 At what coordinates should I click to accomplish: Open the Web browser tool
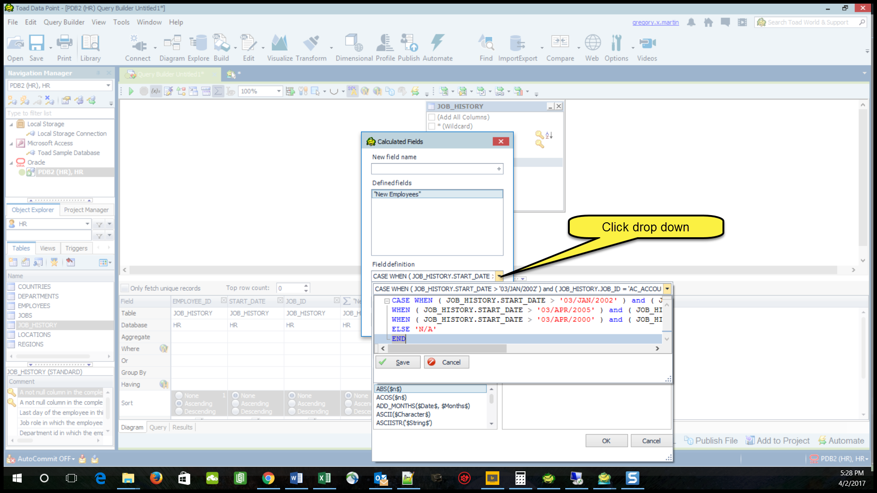592,48
